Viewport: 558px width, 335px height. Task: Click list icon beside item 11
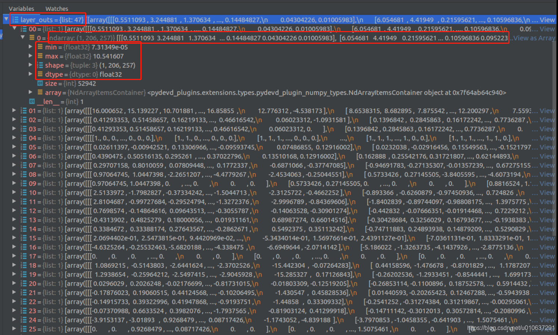tap(24, 202)
